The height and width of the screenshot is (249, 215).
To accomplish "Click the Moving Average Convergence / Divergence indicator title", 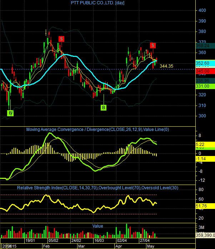I will (97, 130).
